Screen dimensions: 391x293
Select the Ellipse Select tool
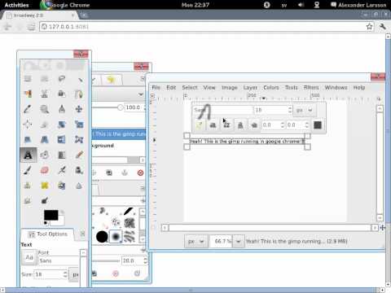click(45, 79)
